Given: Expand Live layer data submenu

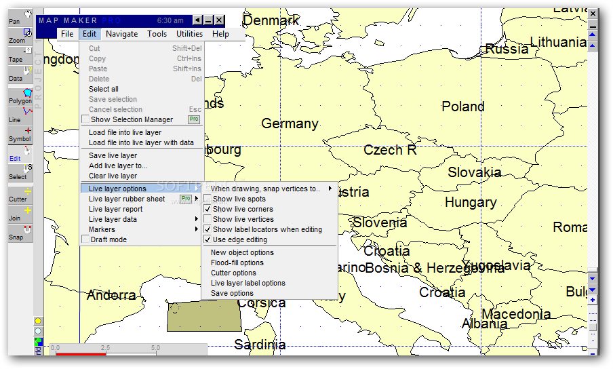Looking at the screenshot, I should point(141,219).
